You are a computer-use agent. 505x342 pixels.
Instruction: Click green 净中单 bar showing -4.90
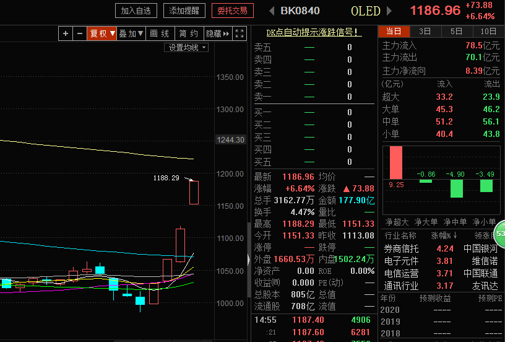[456, 188]
